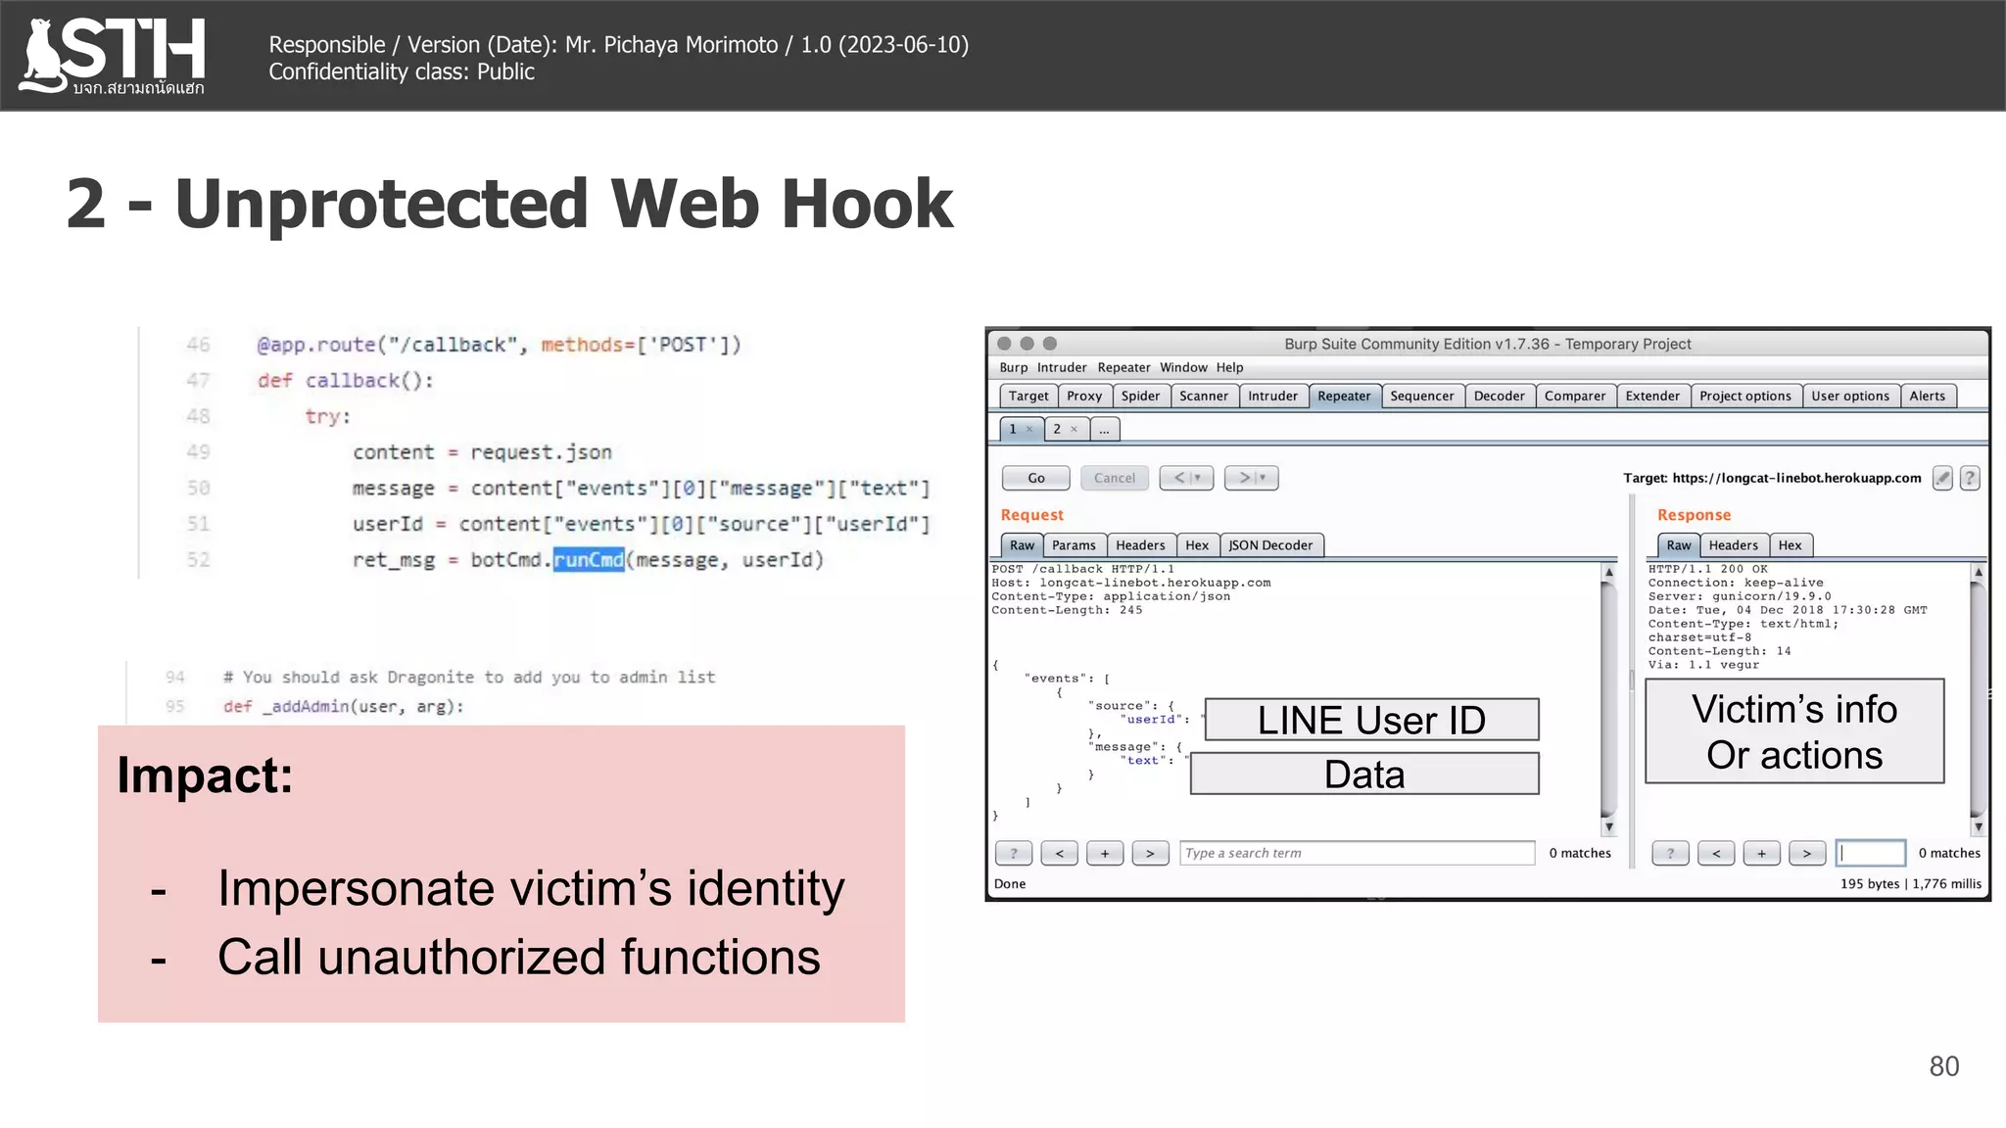Switch to the Intruder tool tab
Viewport: 2006px width, 1128px height.
[1272, 396]
